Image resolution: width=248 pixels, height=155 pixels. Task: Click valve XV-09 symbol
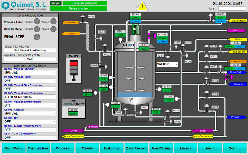click(125, 113)
